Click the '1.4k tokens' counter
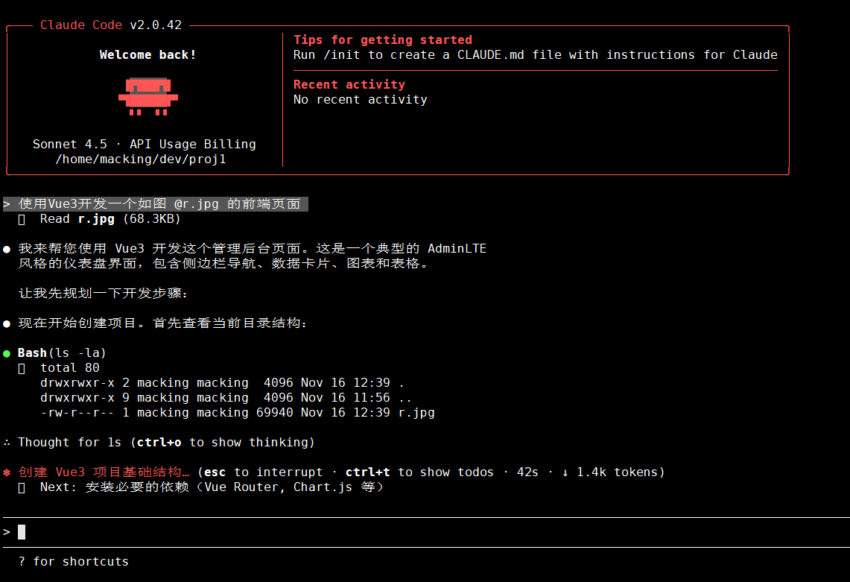Viewport: 850px width, 582px height. click(617, 472)
